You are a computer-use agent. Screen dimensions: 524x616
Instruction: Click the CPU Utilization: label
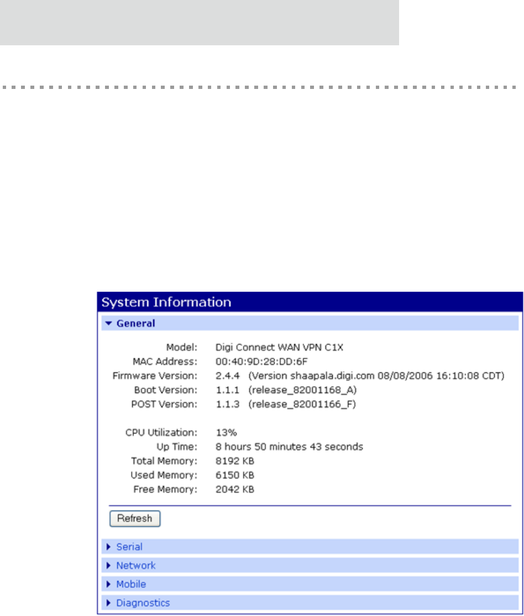161,433
